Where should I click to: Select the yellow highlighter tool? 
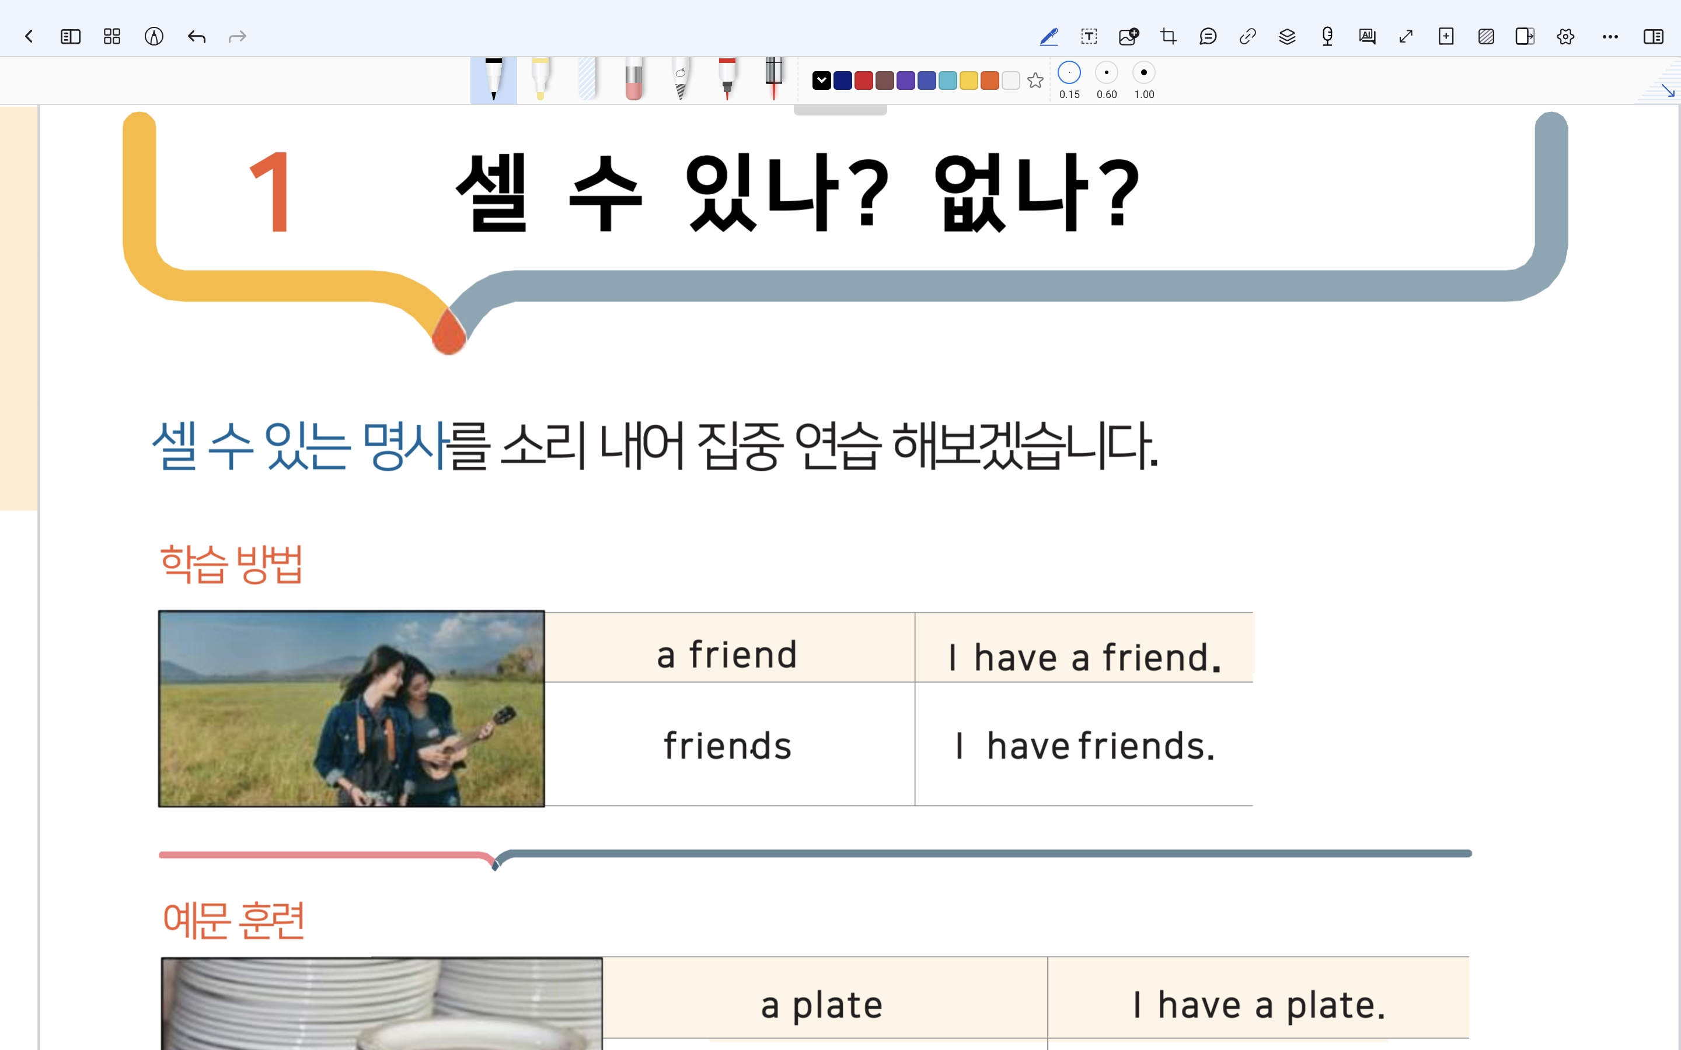pos(540,79)
